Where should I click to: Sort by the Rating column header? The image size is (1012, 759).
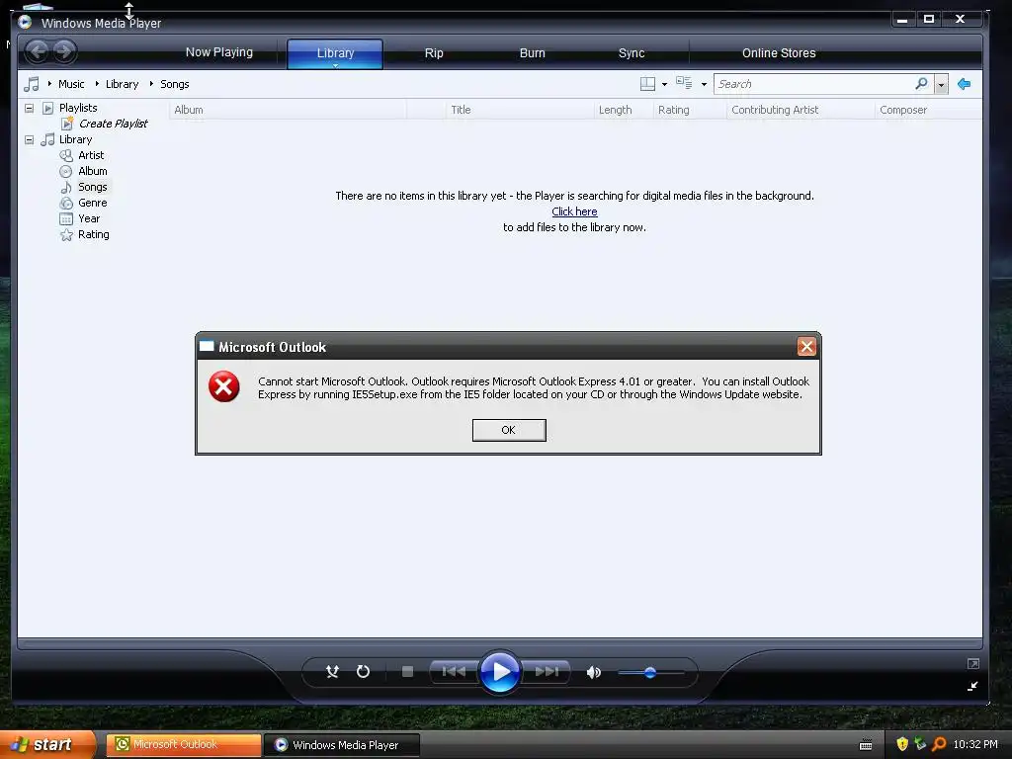point(690,110)
